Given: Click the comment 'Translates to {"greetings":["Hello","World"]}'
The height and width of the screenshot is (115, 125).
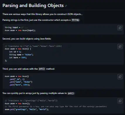Looking at the screenshot, I should (x=31, y=101).
